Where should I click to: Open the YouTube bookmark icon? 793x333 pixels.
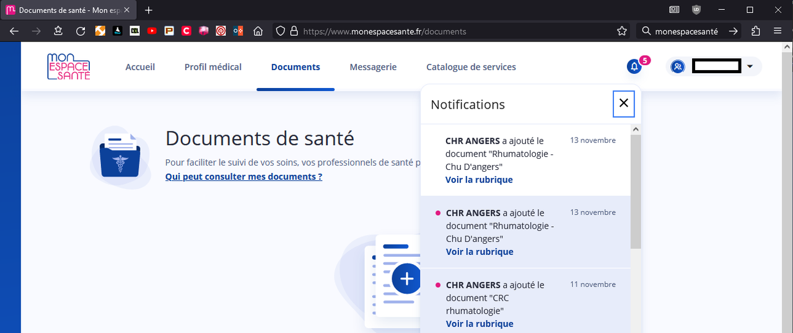click(152, 31)
